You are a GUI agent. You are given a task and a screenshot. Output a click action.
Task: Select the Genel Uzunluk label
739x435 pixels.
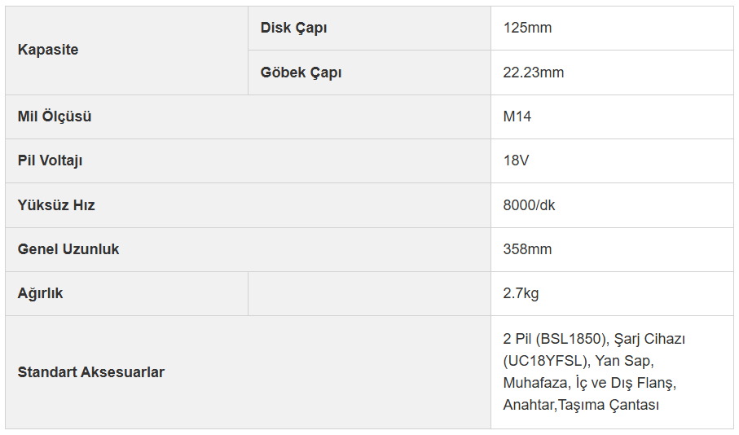pos(68,249)
